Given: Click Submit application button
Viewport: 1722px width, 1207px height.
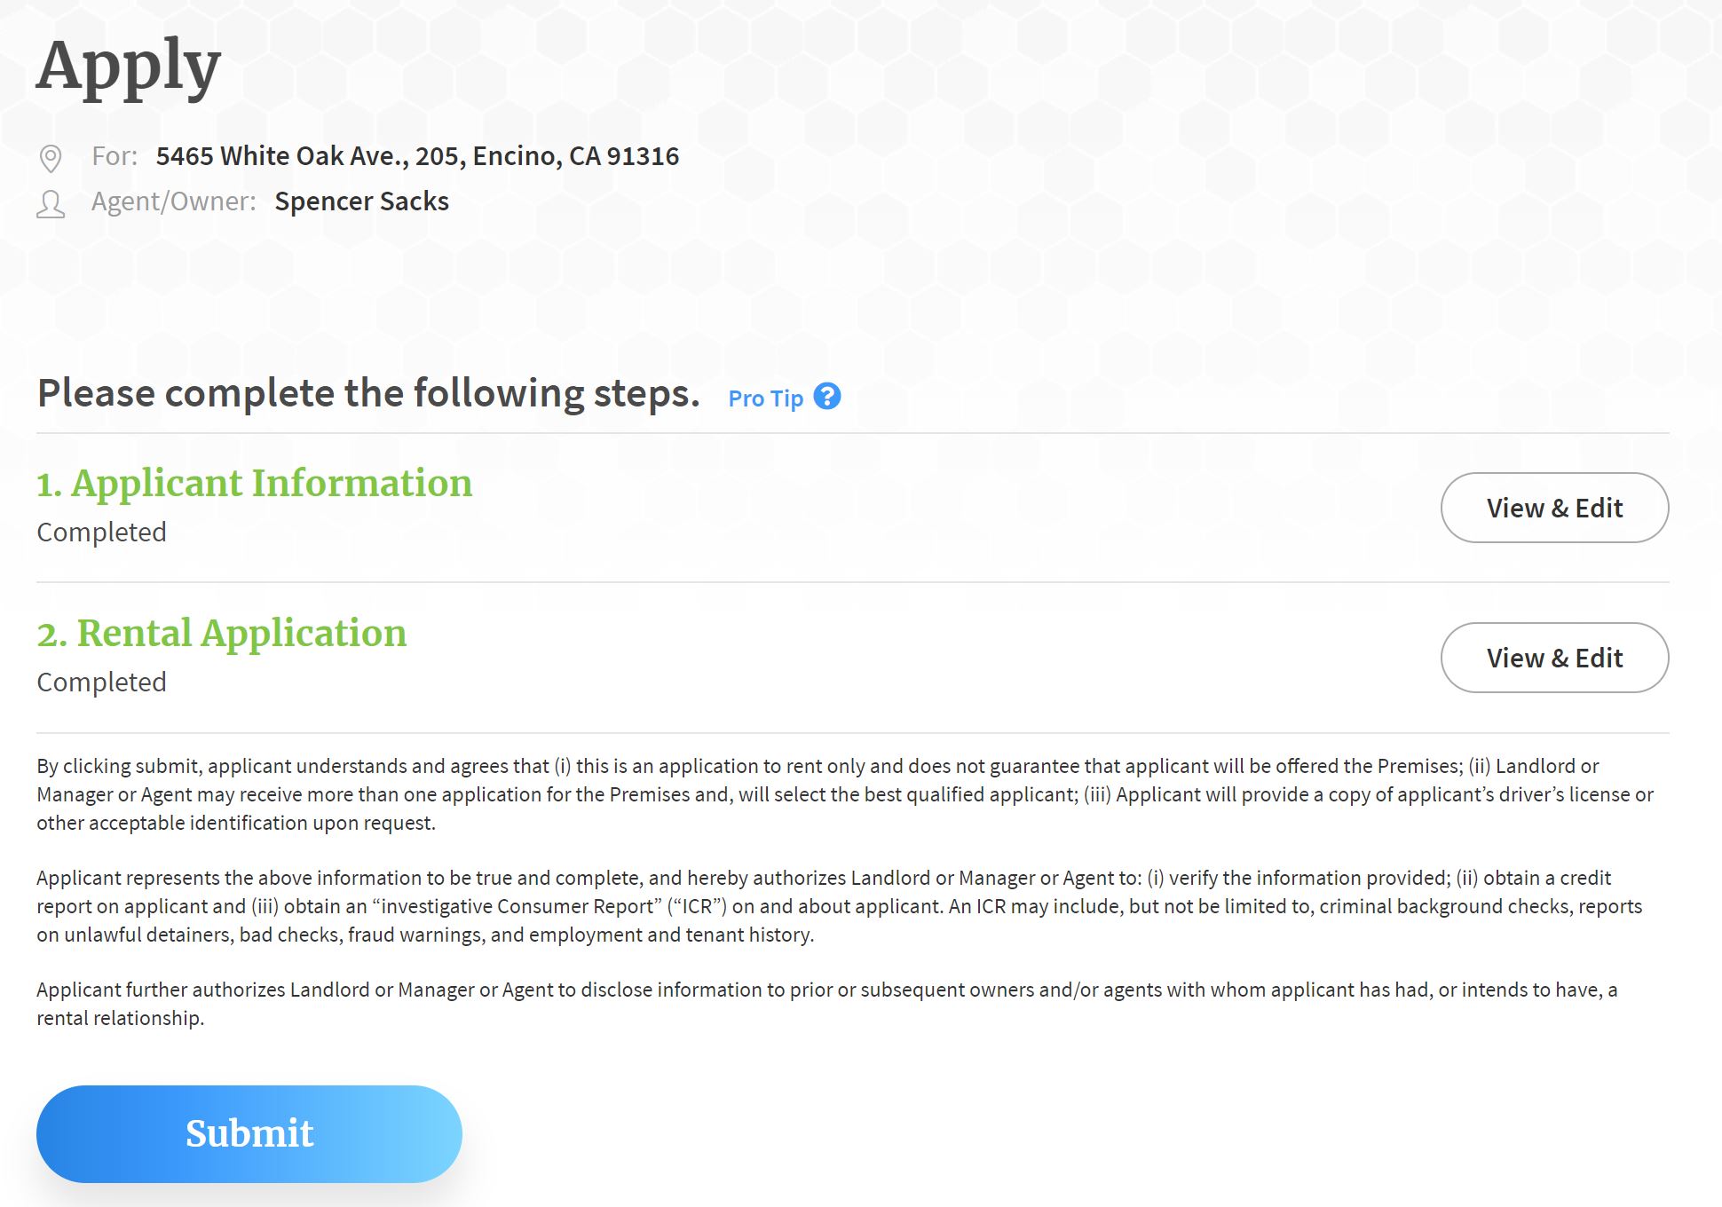Looking at the screenshot, I should pos(249,1132).
